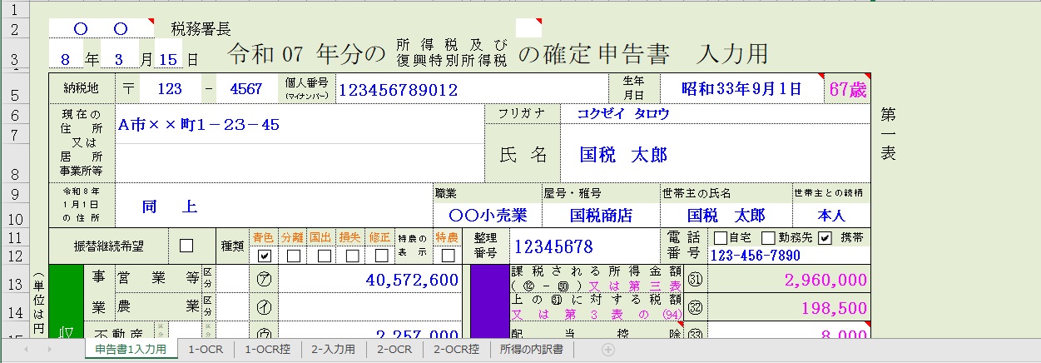Select the tax office name cell ○ ○
This screenshot has width=1041, height=363.
click(101, 28)
